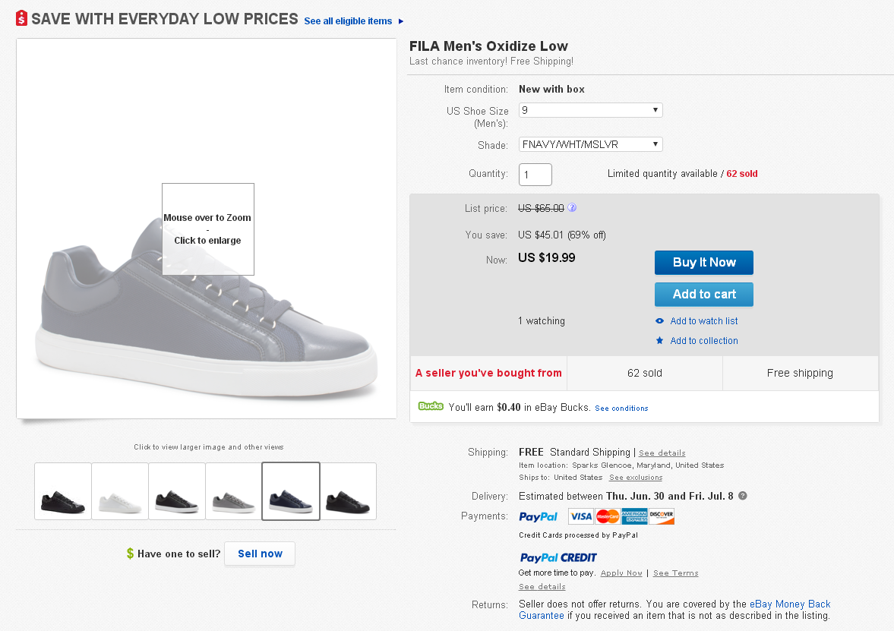Click the eye icon beside Add to watch list
Viewport: 894px width, 631px height.
[x=659, y=321]
